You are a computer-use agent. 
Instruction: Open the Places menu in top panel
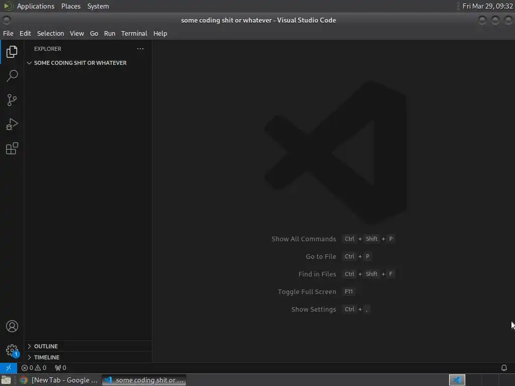(x=71, y=6)
